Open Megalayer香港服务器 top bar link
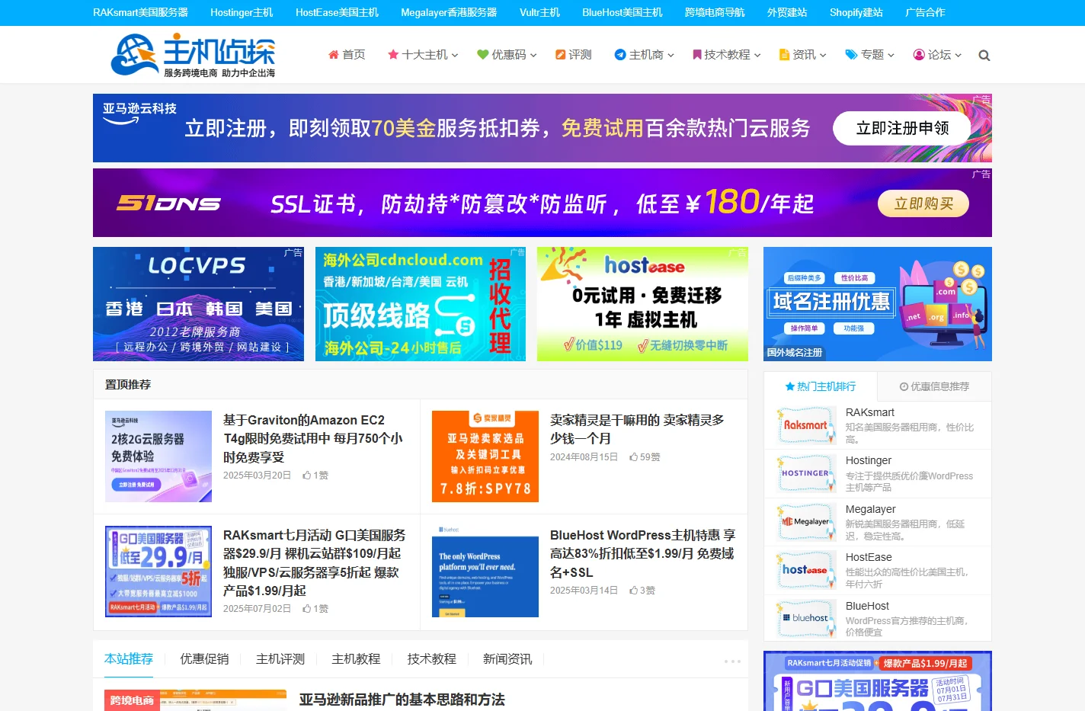 449,12
